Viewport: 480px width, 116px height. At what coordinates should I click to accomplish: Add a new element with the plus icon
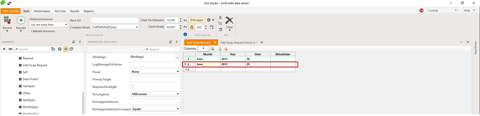coord(4,49)
